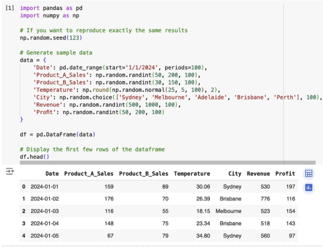Click the horizontal scrollbar under the code

(x=168, y=163)
